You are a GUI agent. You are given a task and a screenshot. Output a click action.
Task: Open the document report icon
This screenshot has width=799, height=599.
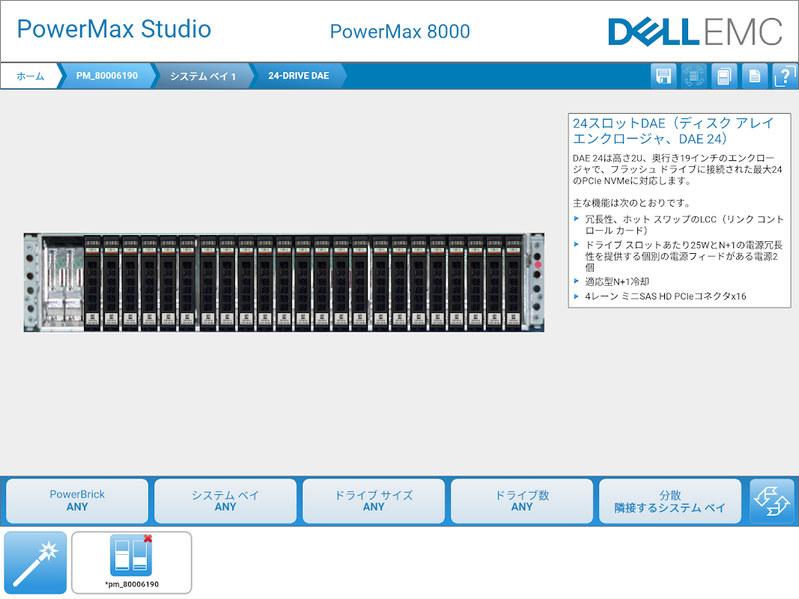click(x=755, y=76)
